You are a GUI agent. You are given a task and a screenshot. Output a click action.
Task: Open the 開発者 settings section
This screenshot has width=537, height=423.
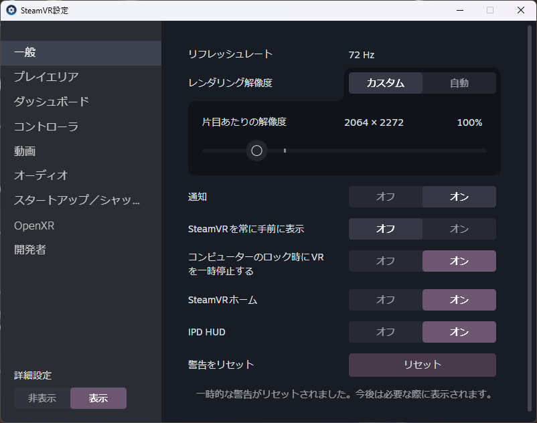click(81, 250)
